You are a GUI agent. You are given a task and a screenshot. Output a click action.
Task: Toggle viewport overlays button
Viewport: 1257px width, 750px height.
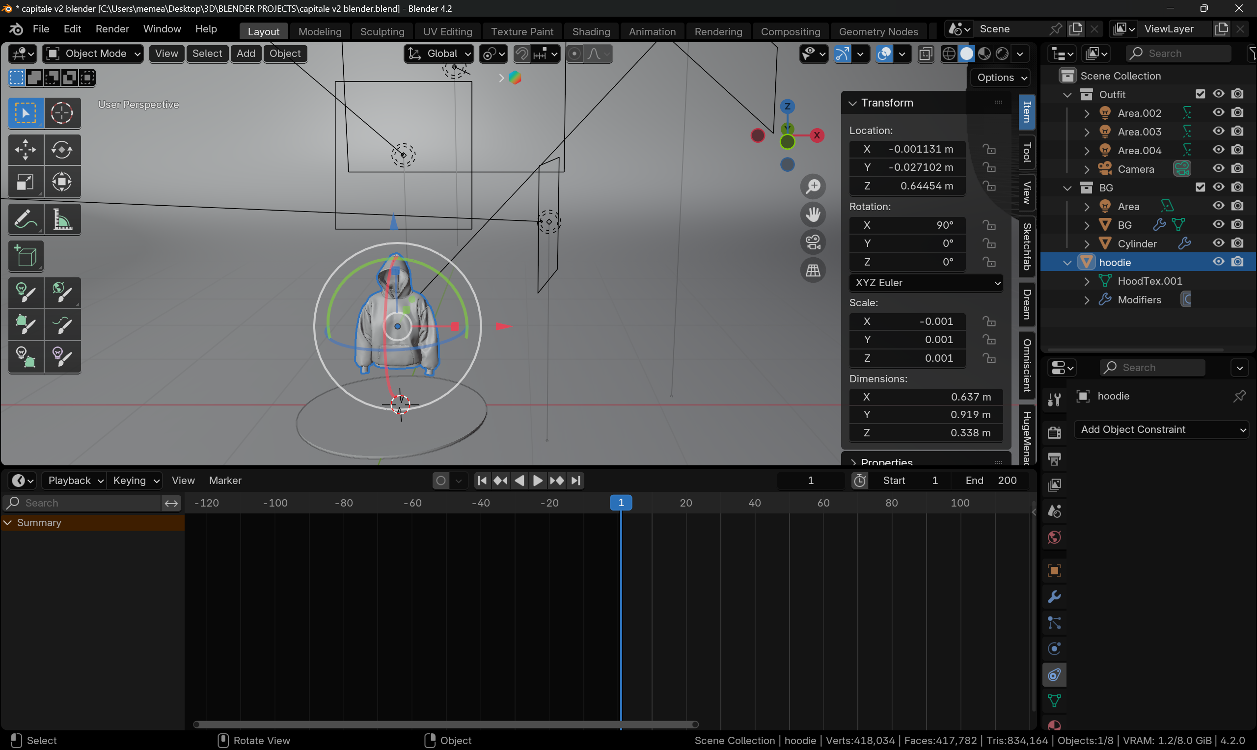point(884,54)
